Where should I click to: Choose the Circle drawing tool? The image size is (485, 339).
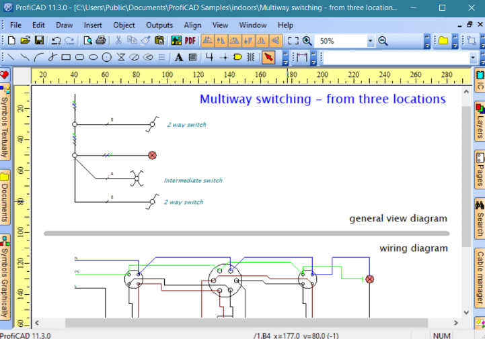(x=107, y=57)
